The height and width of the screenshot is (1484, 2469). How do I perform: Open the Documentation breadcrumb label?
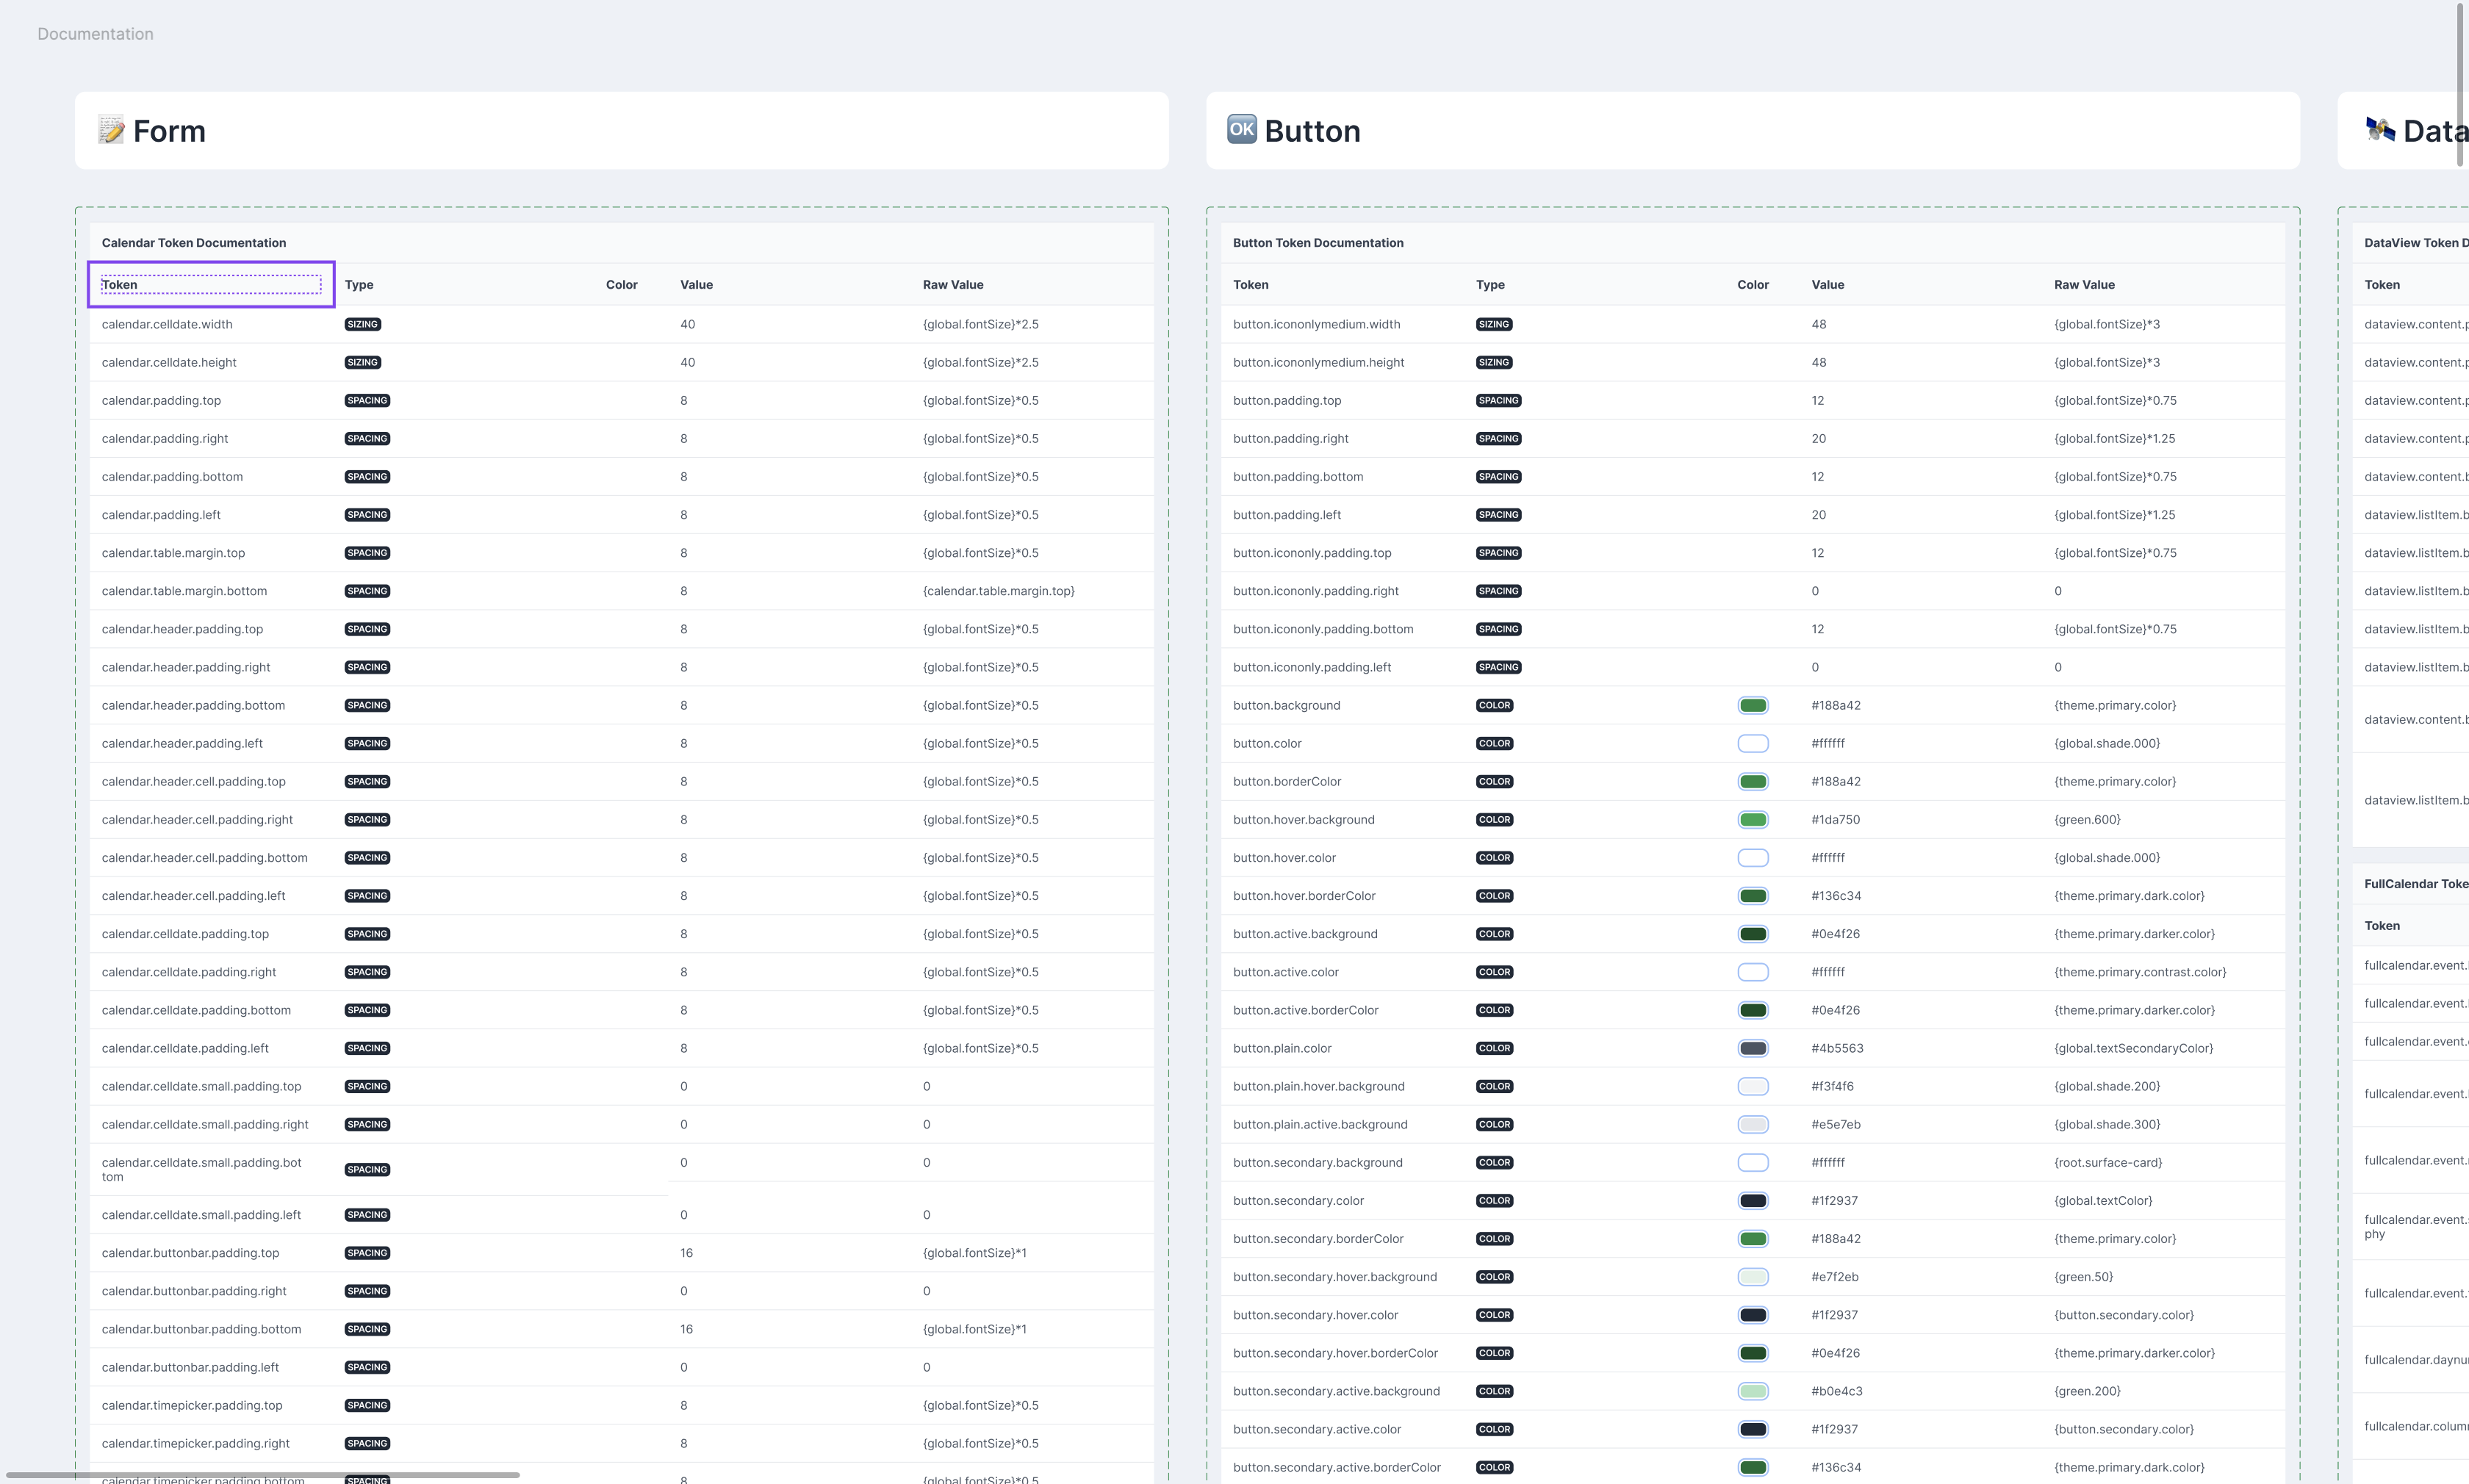tap(95, 34)
